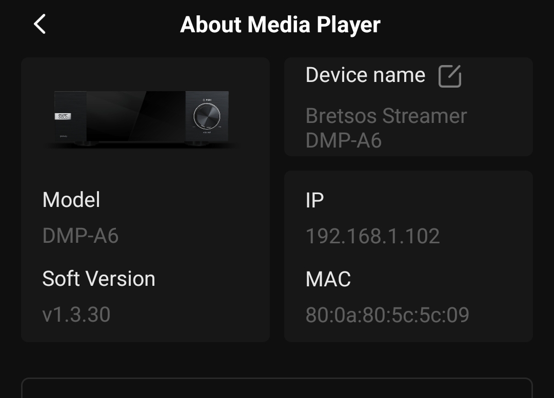Select the MAC address 80:0a:80:5c:5c:09

(x=387, y=315)
